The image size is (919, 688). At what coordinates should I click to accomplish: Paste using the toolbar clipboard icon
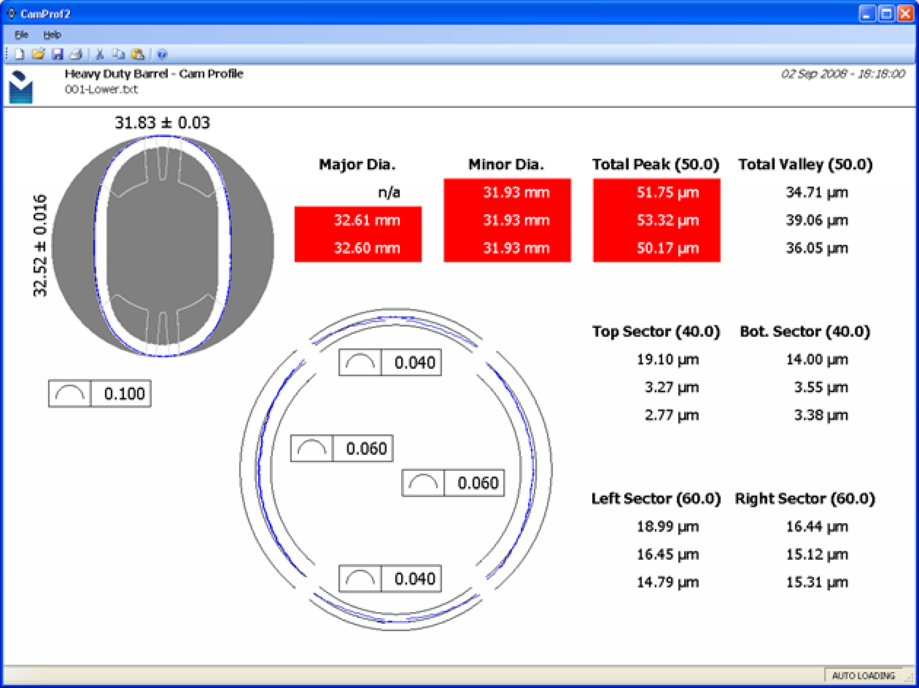(x=138, y=54)
